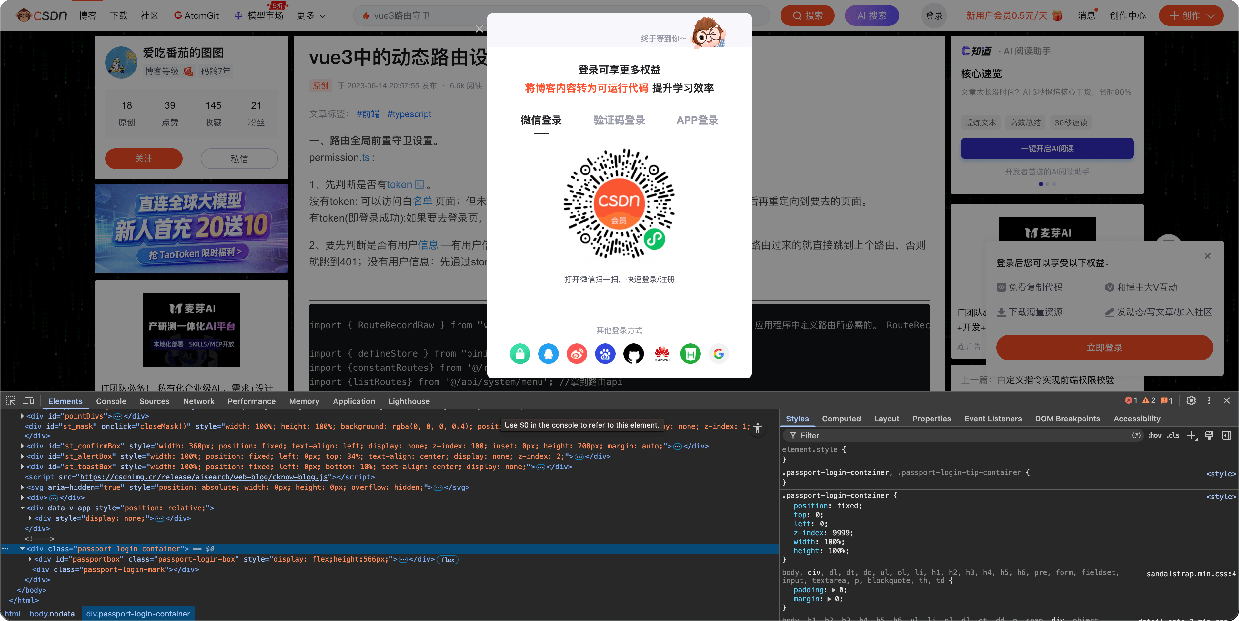
Task: Close the login modal with the X
Action: pos(479,29)
